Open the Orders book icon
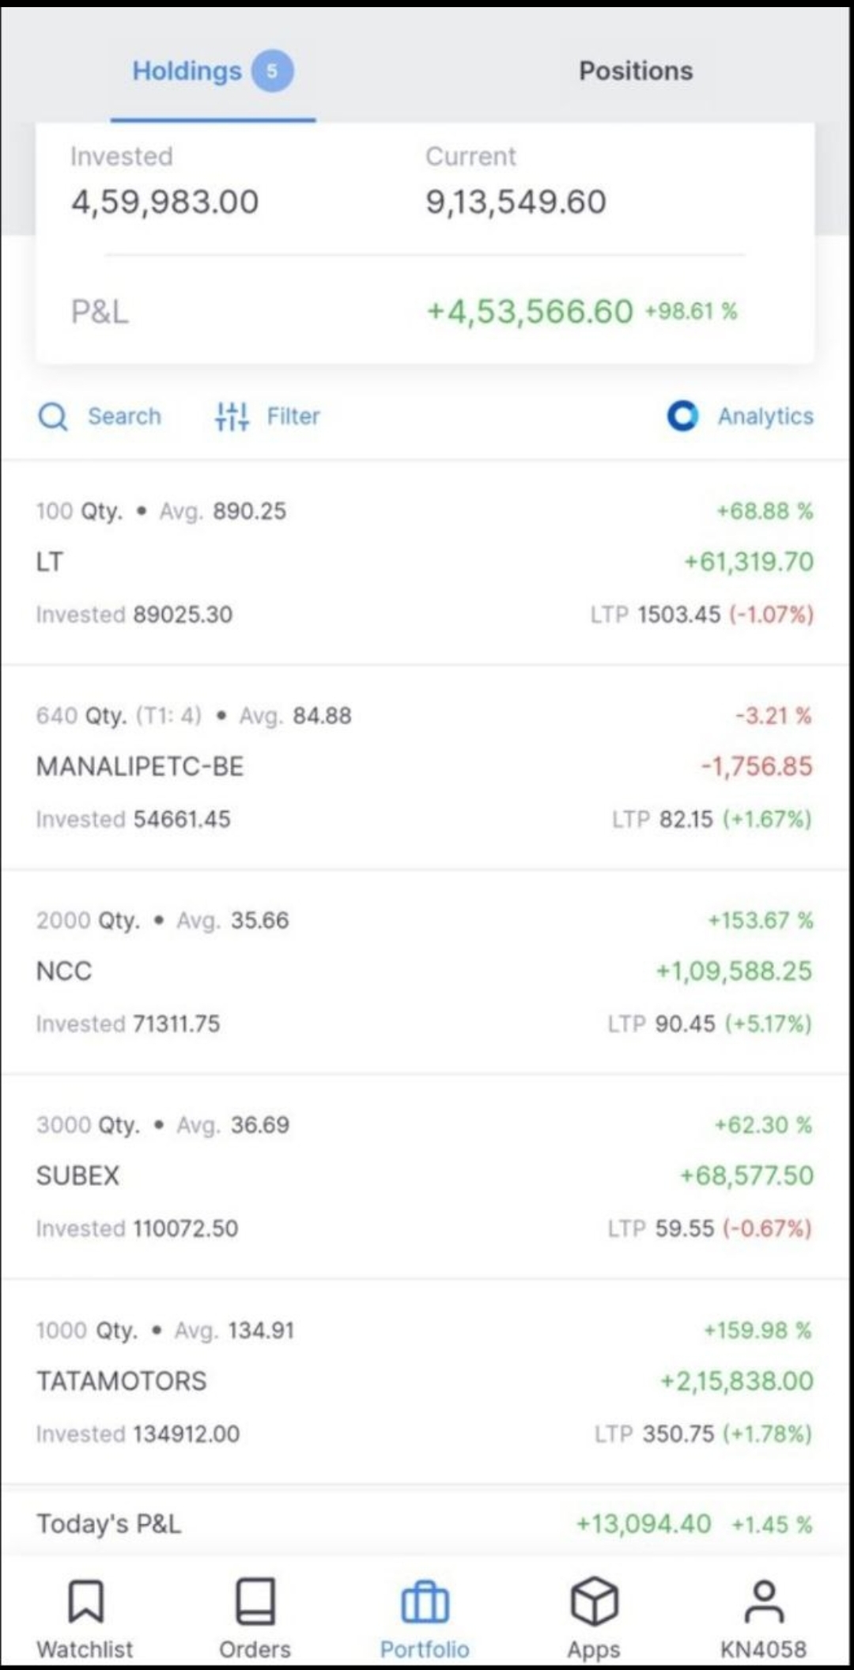This screenshot has height=1670, width=854. pyautogui.click(x=255, y=1601)
